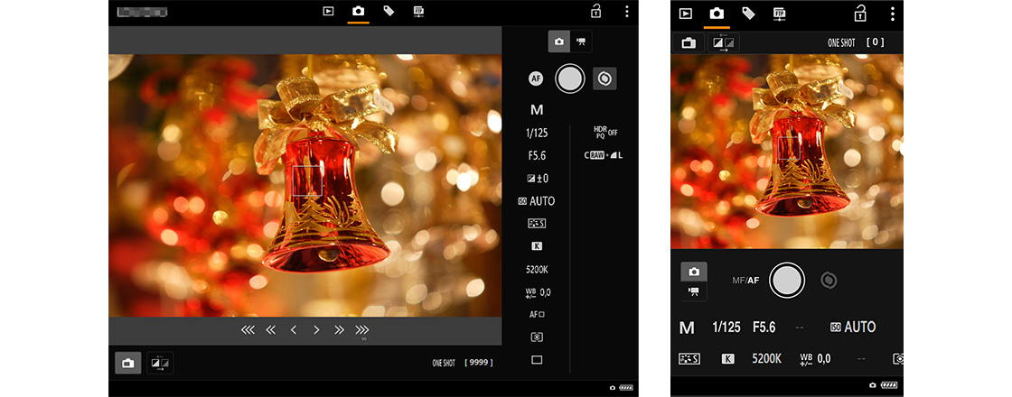Open the tag tab in tablet top bar

(x=389, y=12)
